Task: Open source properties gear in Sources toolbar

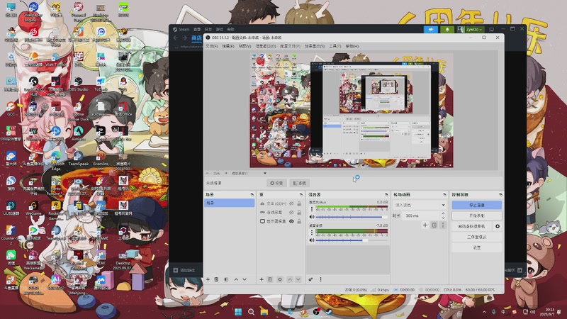Action: (279, 279)
